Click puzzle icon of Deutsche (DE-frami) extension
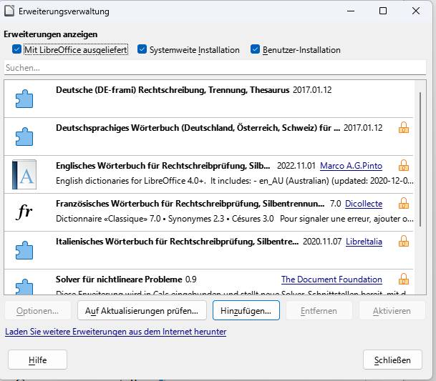This screenshot has width=436, height=381. pos(24,99)
